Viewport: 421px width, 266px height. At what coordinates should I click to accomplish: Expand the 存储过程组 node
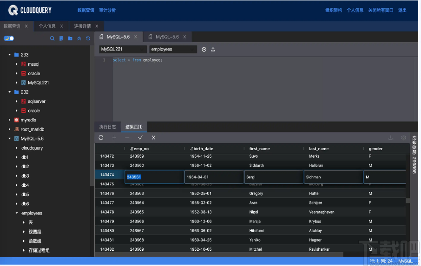click(24, 250)
